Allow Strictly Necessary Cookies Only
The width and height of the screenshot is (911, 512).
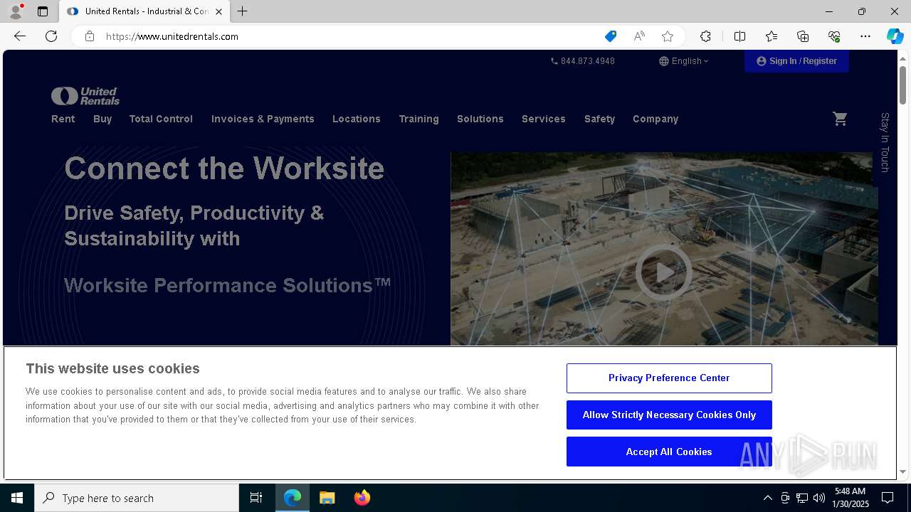click(x=669, y=415)
